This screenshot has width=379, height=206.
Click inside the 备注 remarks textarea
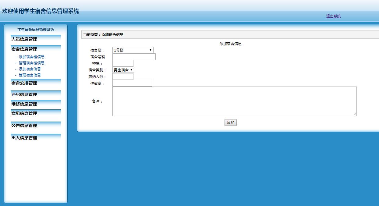234,101
